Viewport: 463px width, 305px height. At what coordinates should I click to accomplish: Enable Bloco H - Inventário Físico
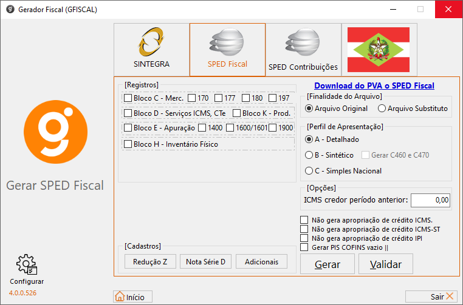click(x=128, y=144)
